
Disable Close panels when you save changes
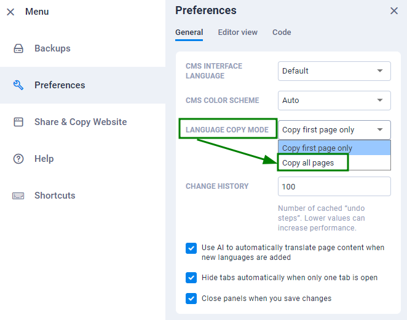click(191, 299)
